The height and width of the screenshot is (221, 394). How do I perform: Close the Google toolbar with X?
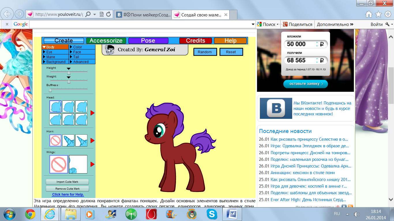7,24
